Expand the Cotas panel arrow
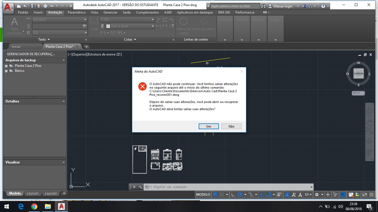 135,39
